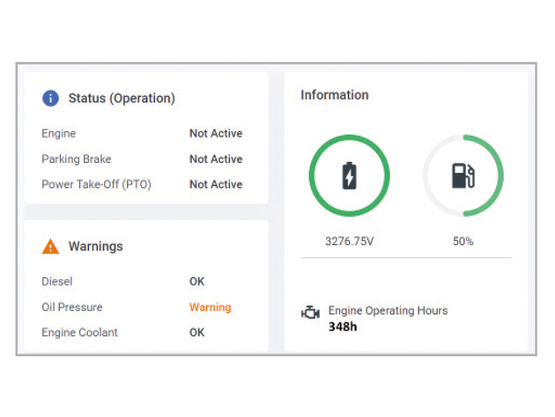
Task: Click the orange Oil Pressure Warning status
Action: point(210,308)
